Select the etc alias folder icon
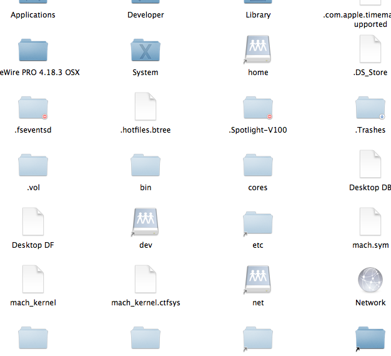The image size is (391, 356). [258, 223]
